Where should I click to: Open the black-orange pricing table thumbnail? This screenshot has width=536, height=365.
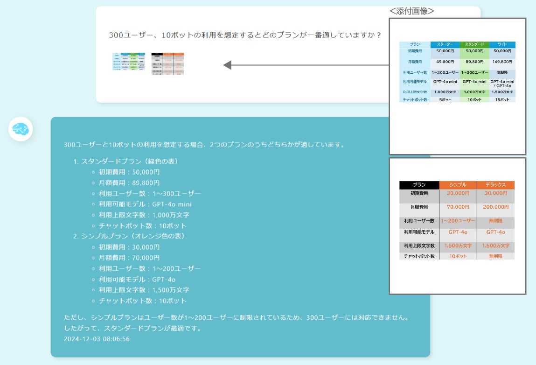point(168,63)
